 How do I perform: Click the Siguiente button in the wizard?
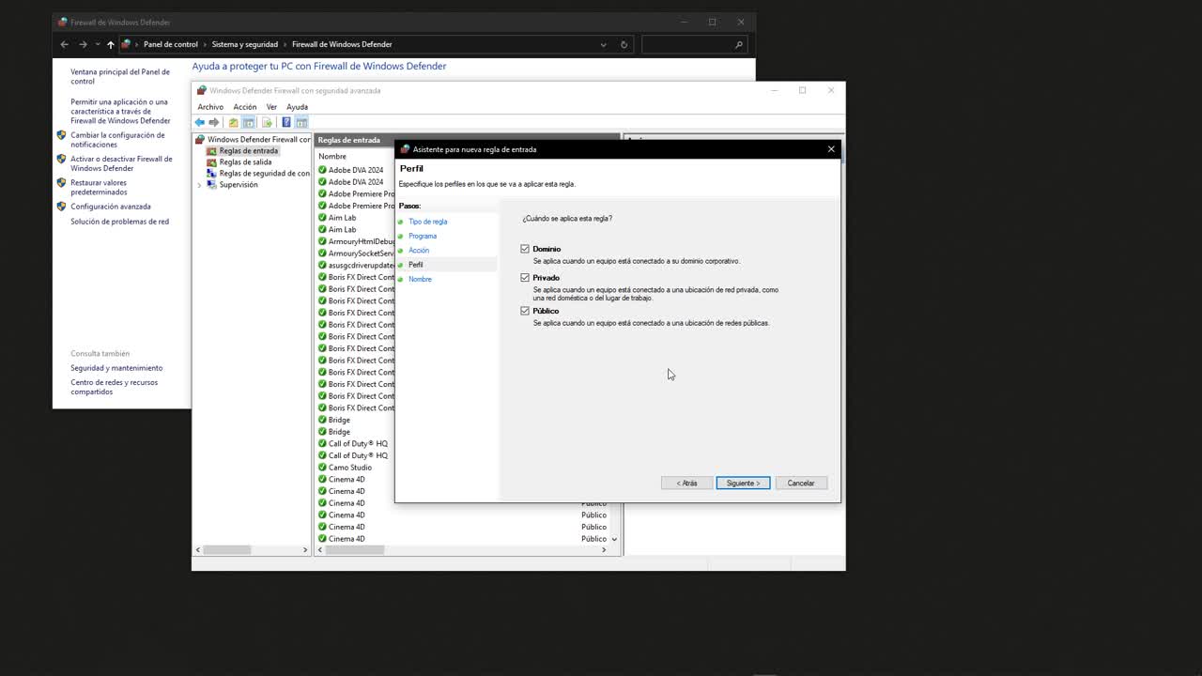[743, 483]
